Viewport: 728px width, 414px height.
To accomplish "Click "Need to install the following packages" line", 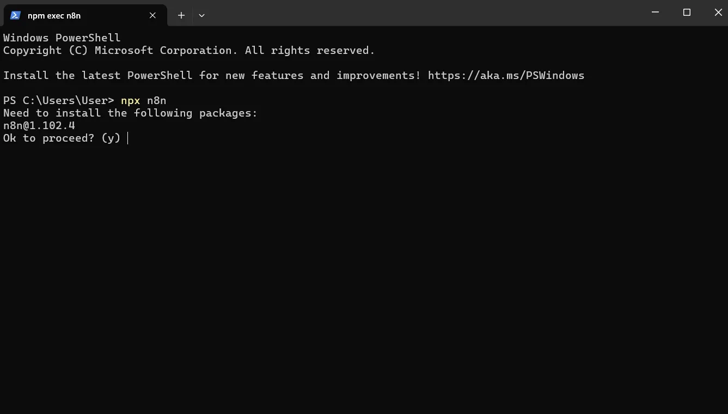I will pyautogui.click(x=130, y=113).
